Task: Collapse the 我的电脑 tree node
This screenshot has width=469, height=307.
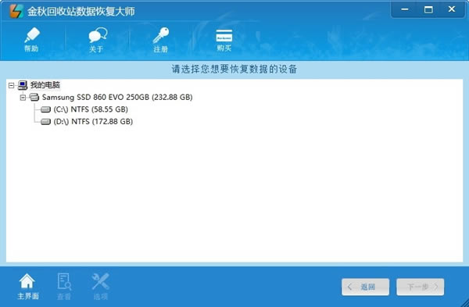Action: point(12,85)
